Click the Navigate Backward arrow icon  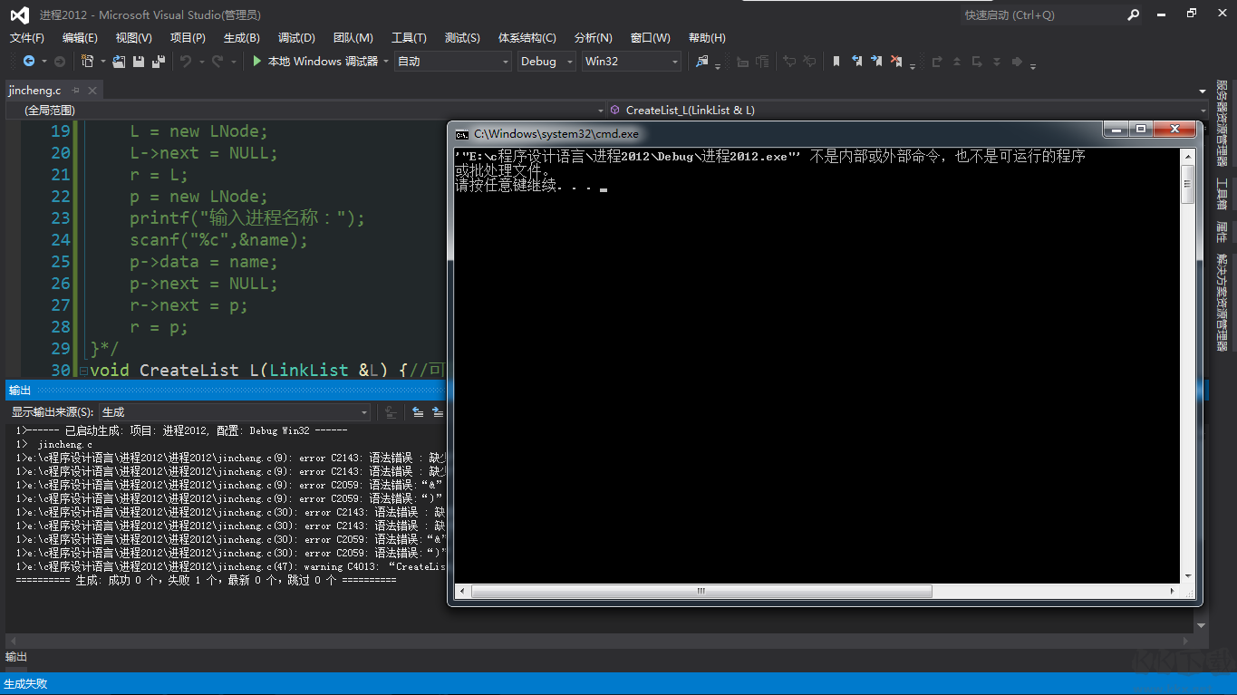click(29, 62)
